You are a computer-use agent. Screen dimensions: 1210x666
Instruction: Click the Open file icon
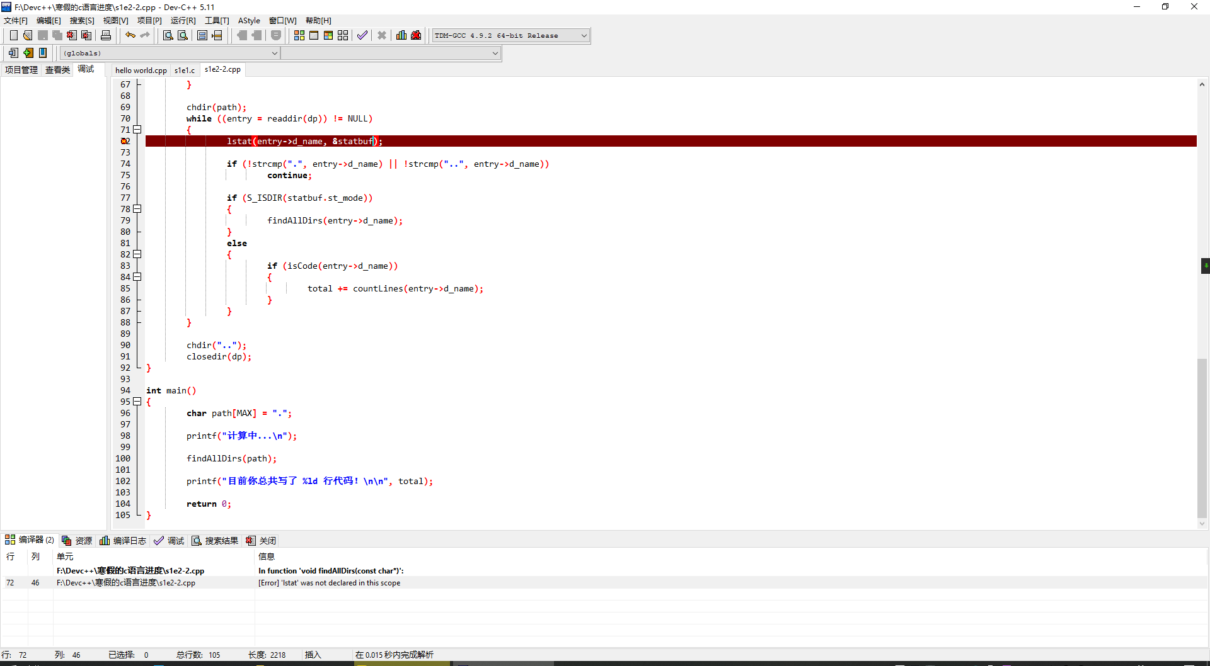(28, 35)
